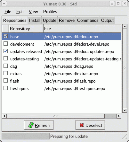
Task: Click the horizontal scrollbar right arrow
Action: click(x=119, y=116)
